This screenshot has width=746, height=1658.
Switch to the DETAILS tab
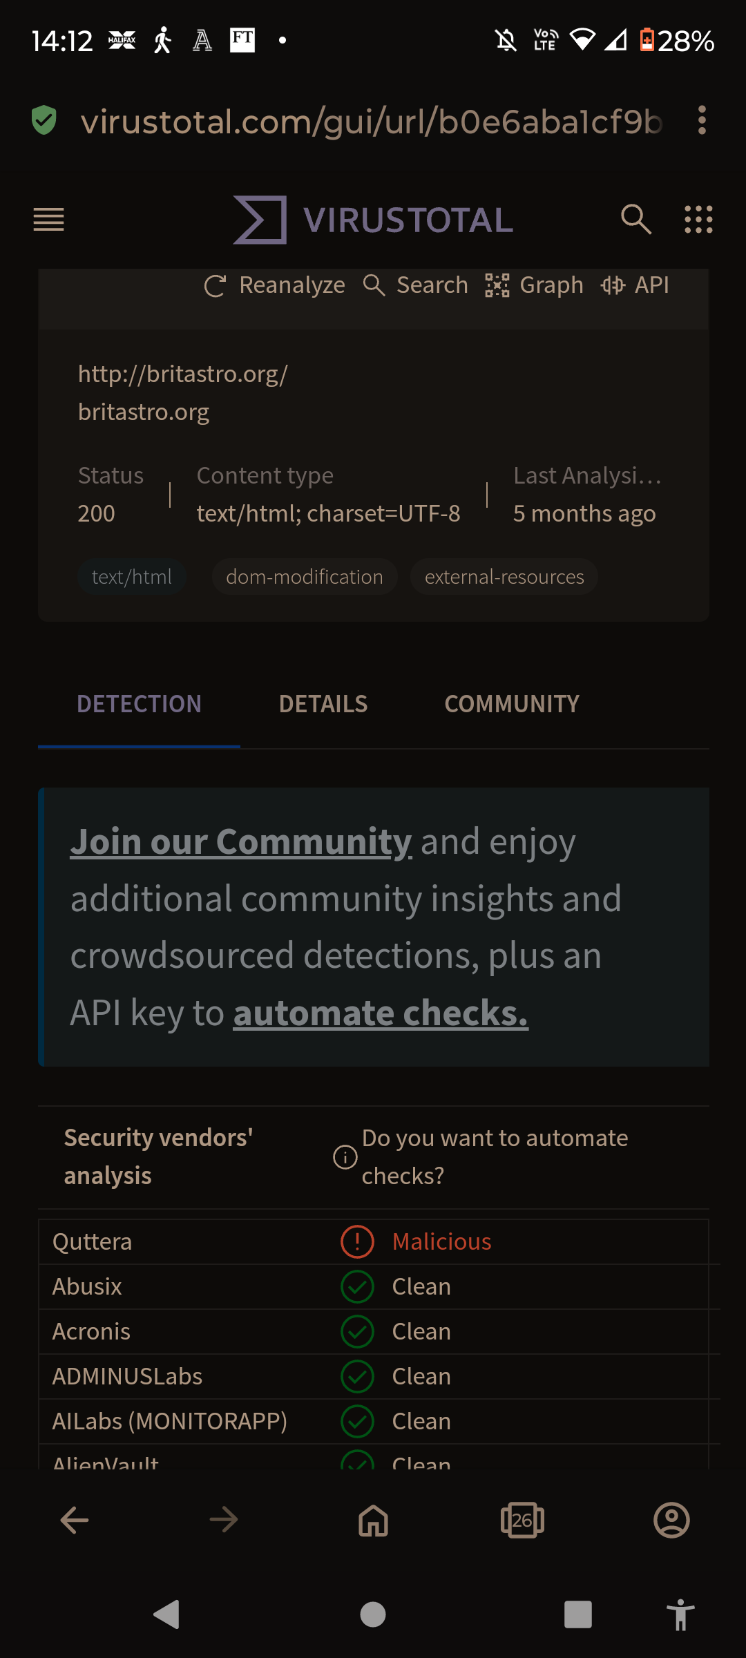(x=323, y=704)
